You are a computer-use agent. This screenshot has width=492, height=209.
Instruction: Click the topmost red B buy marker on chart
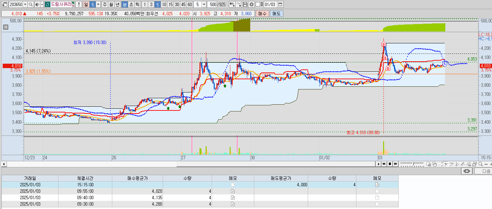383,44
